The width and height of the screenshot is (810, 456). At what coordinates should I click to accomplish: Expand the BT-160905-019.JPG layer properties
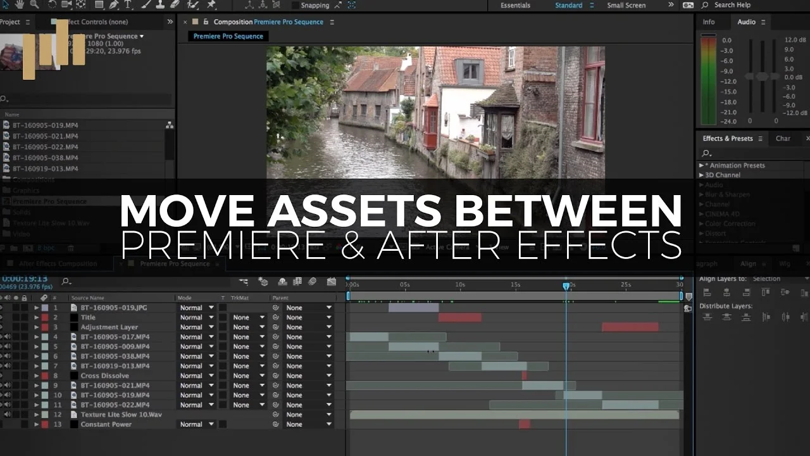click(x=37, y=308)
